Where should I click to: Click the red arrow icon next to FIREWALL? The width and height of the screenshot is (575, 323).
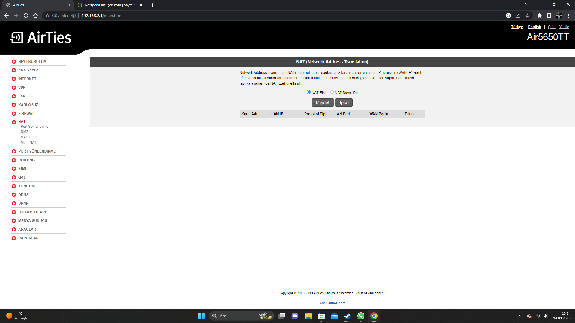click(14, 114)
